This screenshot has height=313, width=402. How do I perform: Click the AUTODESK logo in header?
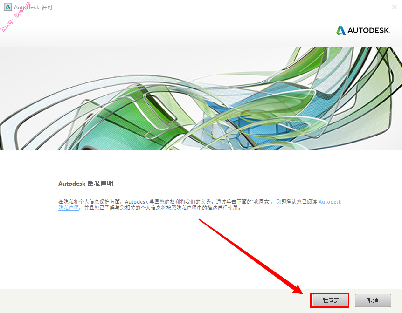pyautogui.click(x=363, y=30)
